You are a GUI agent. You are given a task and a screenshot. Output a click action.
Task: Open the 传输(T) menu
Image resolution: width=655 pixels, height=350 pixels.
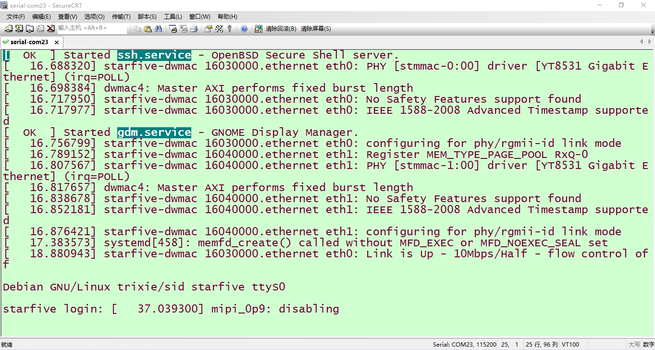click(x=121, y=17)
